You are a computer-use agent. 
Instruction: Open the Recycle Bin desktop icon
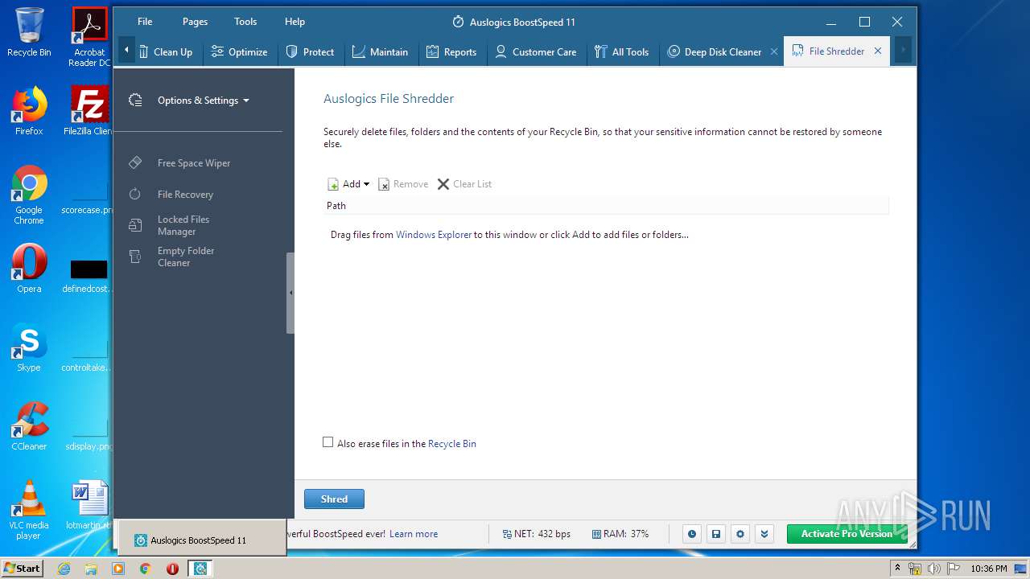(x=29, y=32)
